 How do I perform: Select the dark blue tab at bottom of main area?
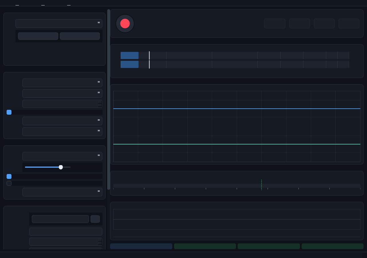point(141,246)
